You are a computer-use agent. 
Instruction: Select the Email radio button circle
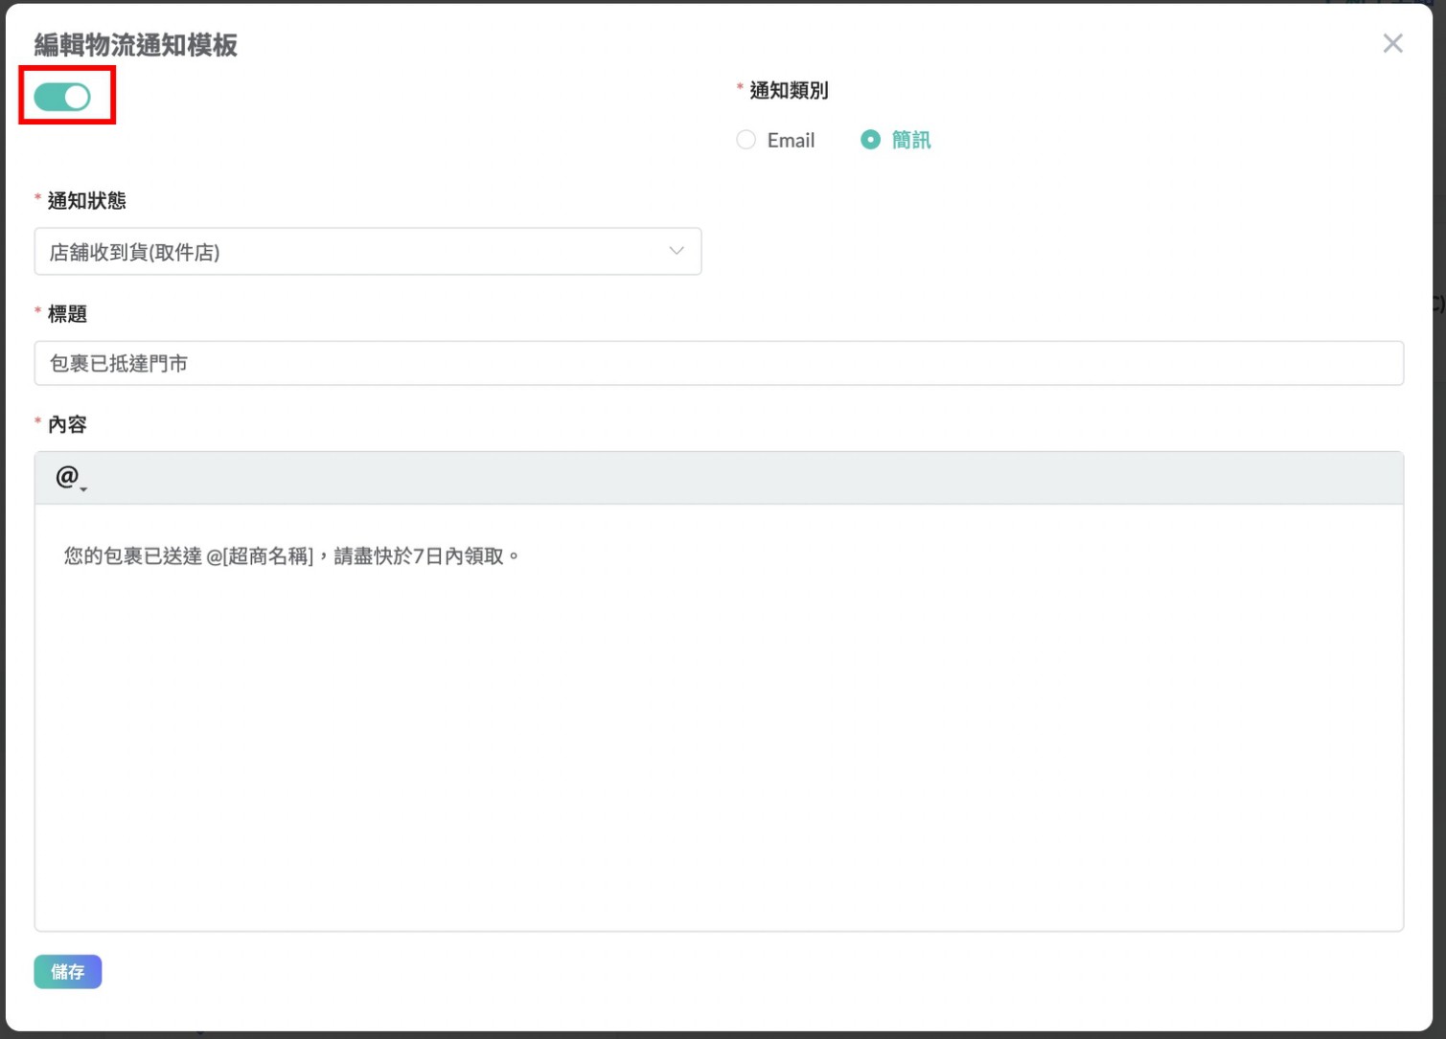pyautogui.click(x=746, y=140)
